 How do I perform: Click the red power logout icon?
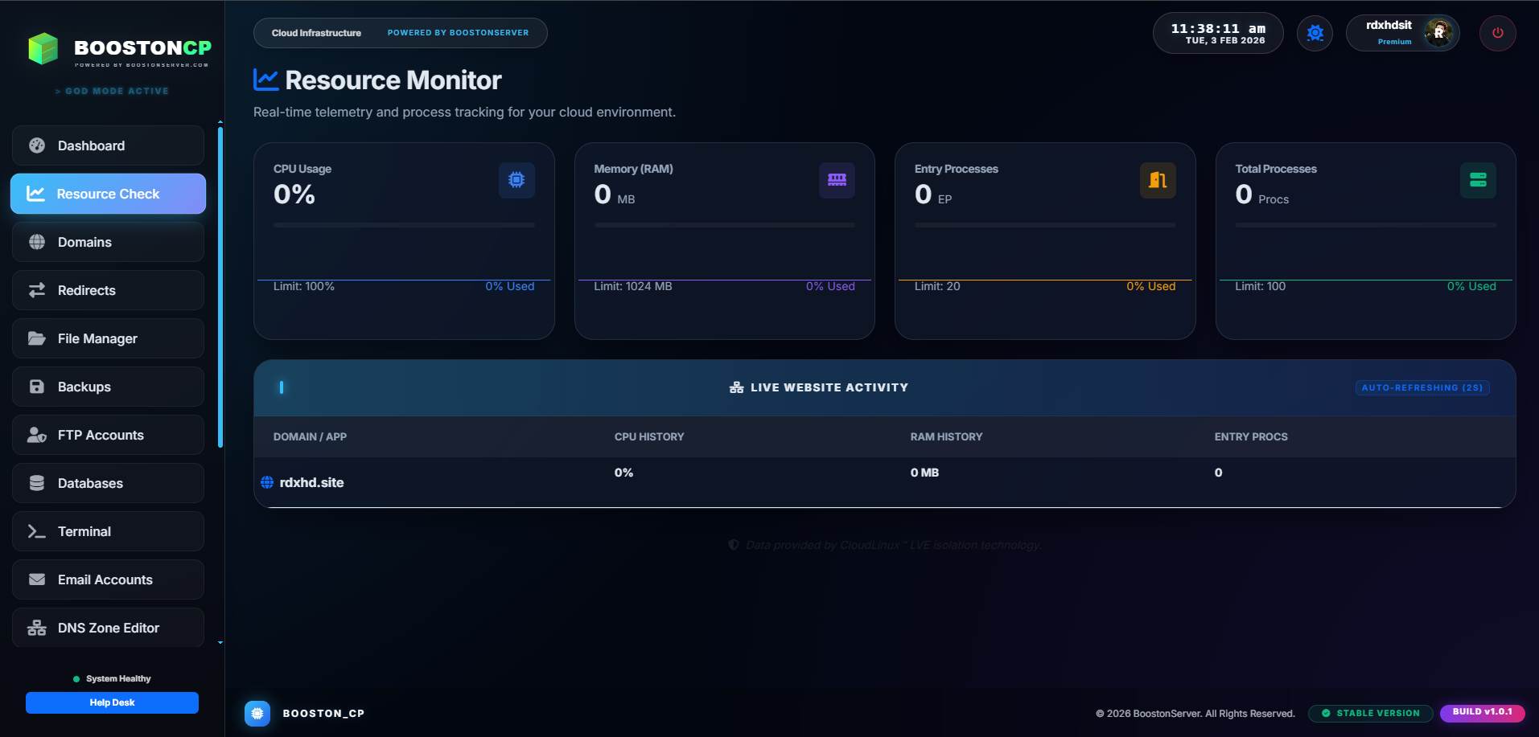click(x=1497, y=33)
